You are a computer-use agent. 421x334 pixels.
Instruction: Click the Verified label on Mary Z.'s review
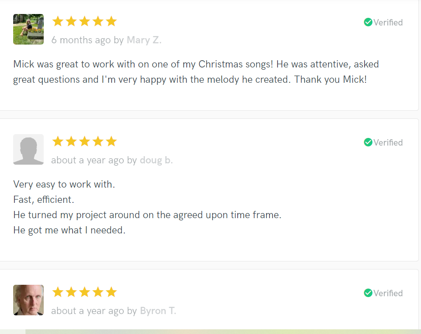(x=388, y=22)
